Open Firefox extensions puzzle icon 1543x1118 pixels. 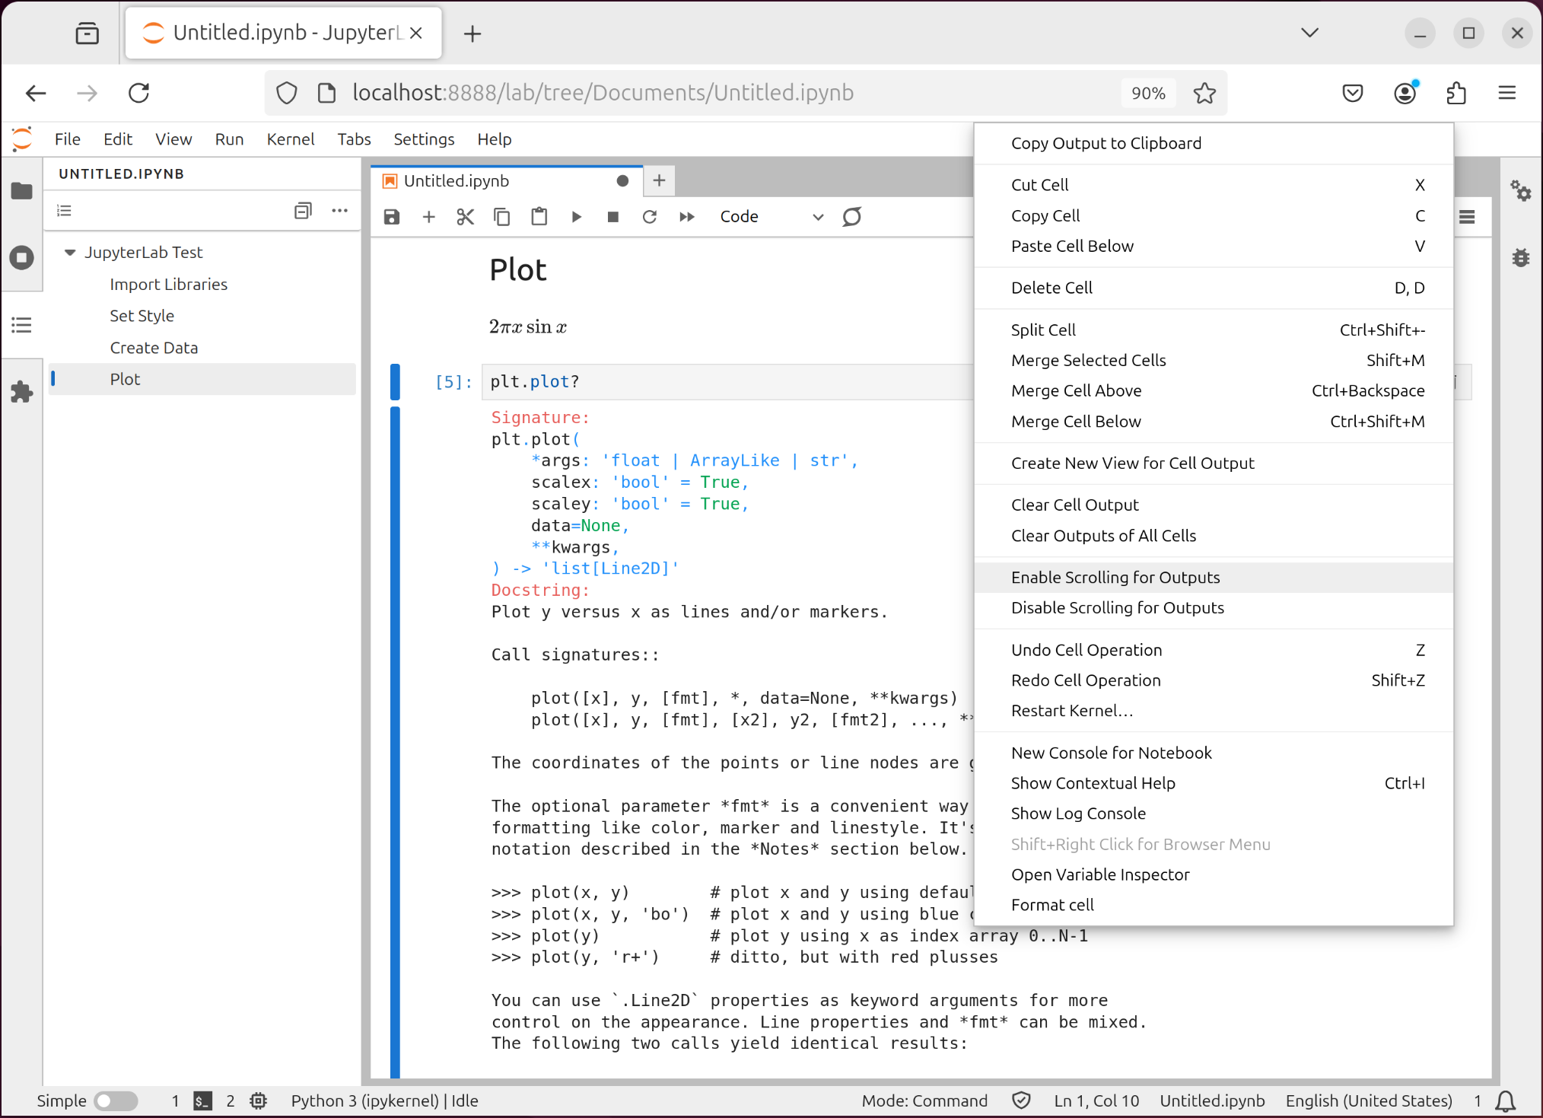[x=1456, y=93]
